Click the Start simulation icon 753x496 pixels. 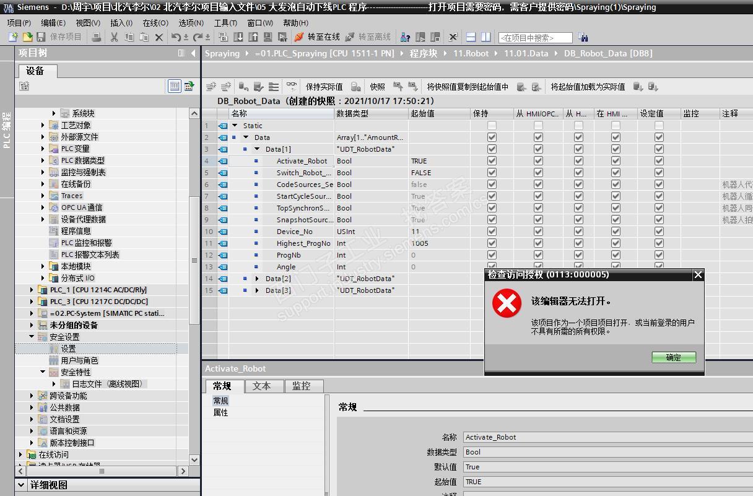click(x=268, y=37)
